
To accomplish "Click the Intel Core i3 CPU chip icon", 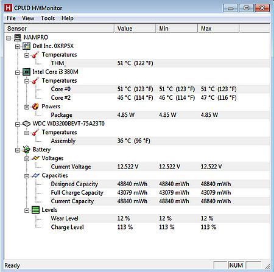I will pyautogui.click(x=26, y=72).
